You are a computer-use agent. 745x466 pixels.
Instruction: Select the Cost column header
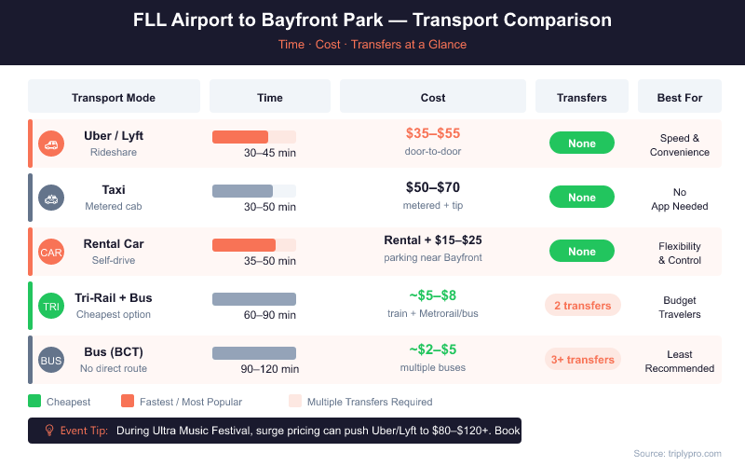pyautogui.click(x=433, y=97)
